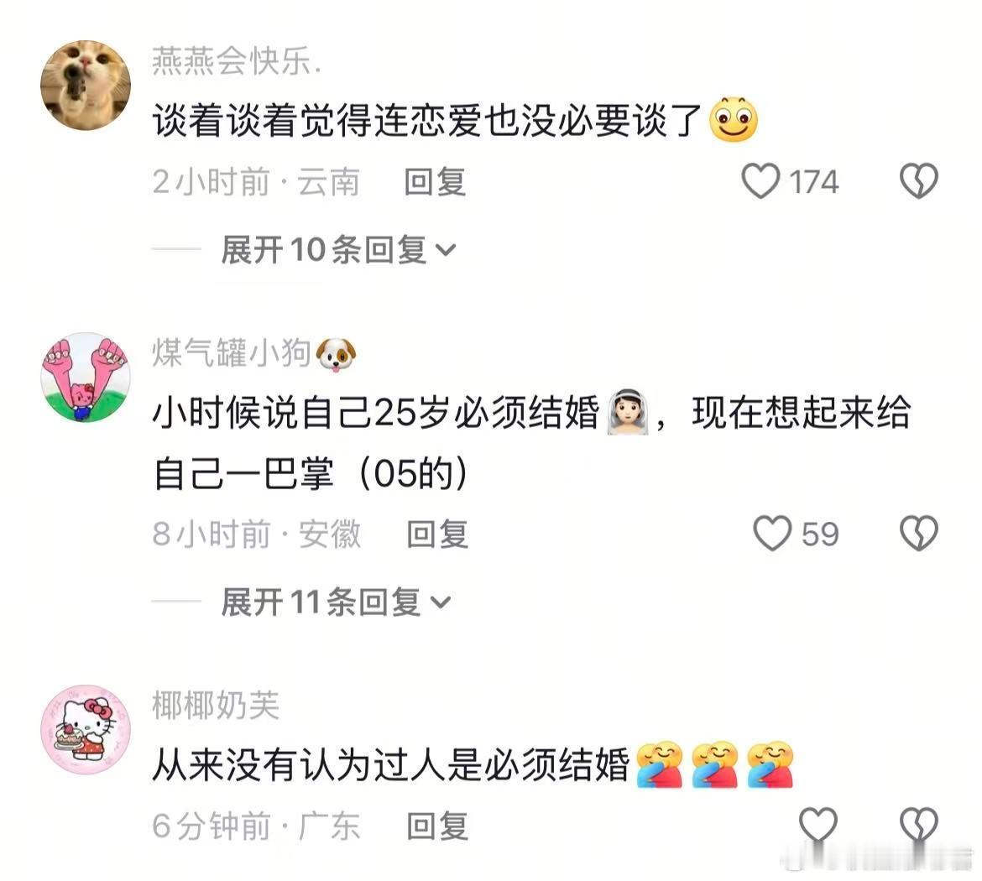Open the Hello Kitty avatar of 椰椰奶芙
Screen dimensions: 982x881
(86, 729)
